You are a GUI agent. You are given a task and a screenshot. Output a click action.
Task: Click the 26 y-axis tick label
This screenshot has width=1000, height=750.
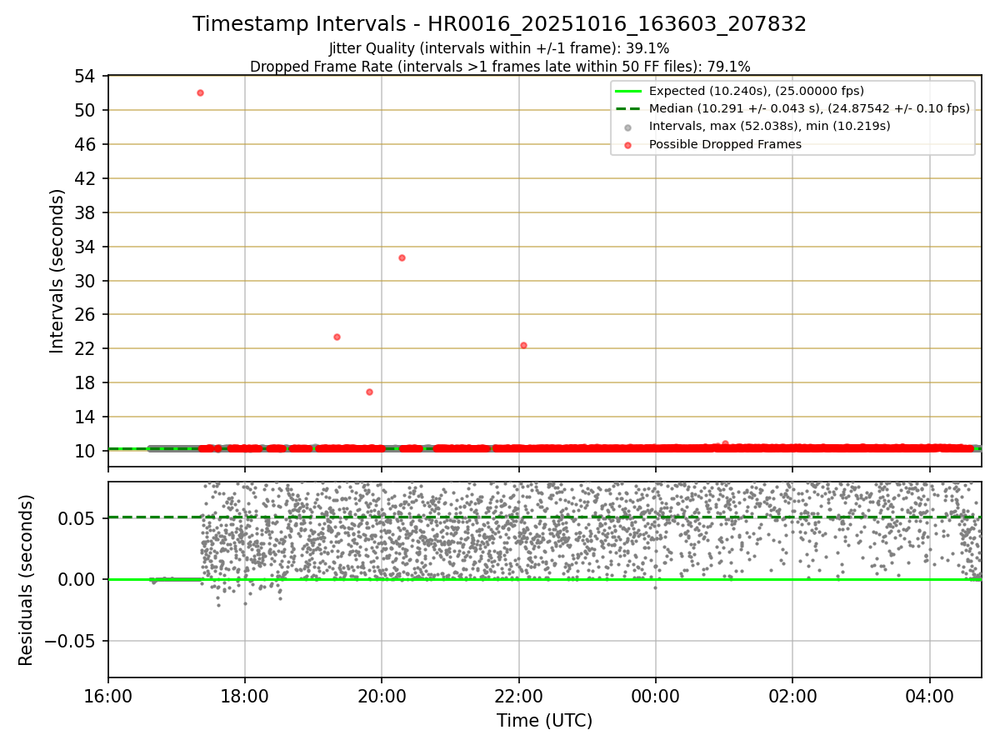(x=87, y=315)
